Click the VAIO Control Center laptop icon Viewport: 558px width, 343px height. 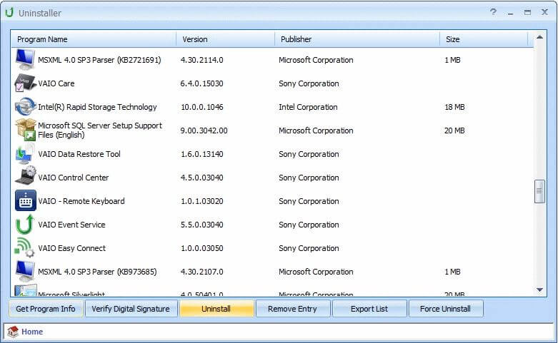(x=25, y=178)
